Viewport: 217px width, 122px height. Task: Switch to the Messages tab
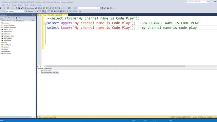click(x=48, y=68)
